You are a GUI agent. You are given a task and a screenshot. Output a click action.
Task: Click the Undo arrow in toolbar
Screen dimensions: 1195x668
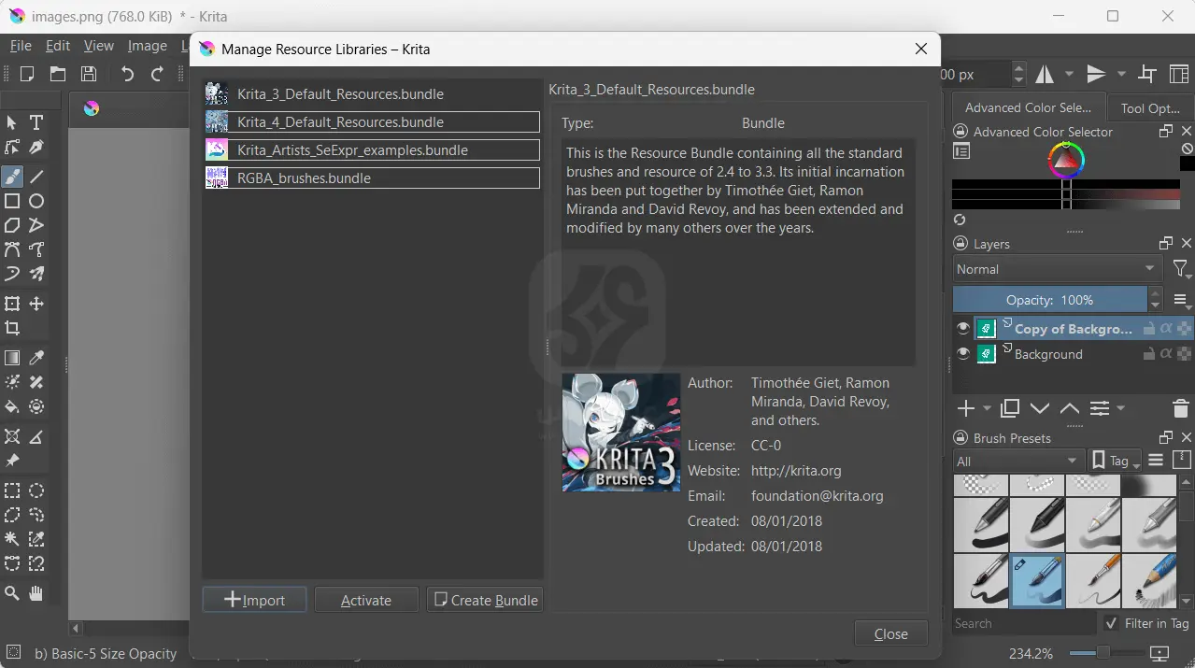click(x=127, y=74)
